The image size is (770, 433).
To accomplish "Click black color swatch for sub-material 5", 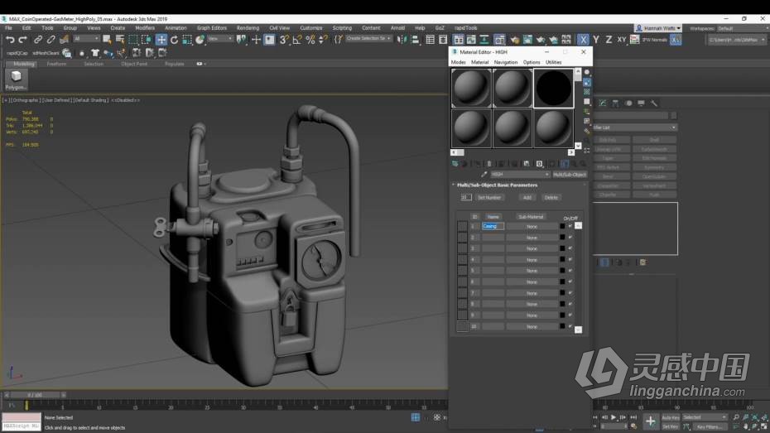I will 562,271.
